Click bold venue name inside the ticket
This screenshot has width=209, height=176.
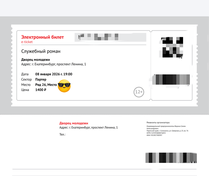coord(36,59)
